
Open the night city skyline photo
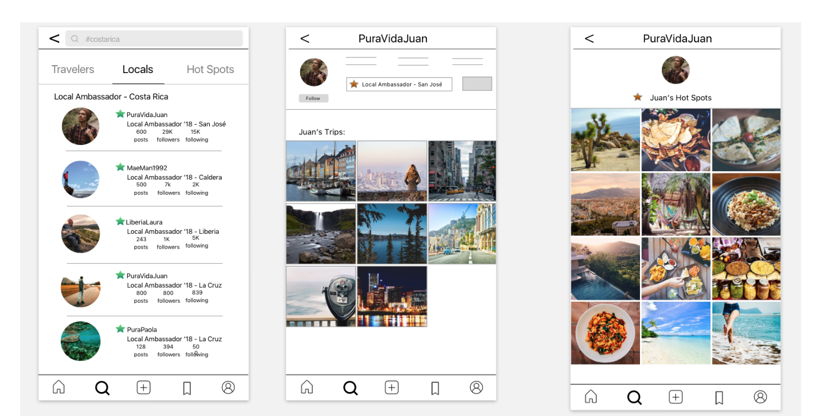[x=392, y=296]
